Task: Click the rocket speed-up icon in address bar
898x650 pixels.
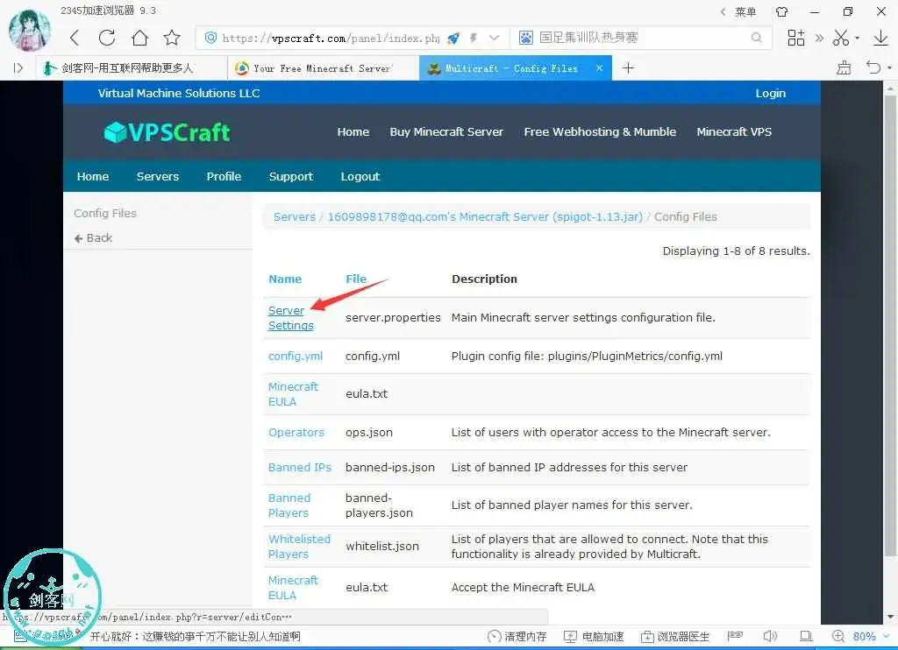Action: click(453, 38)
